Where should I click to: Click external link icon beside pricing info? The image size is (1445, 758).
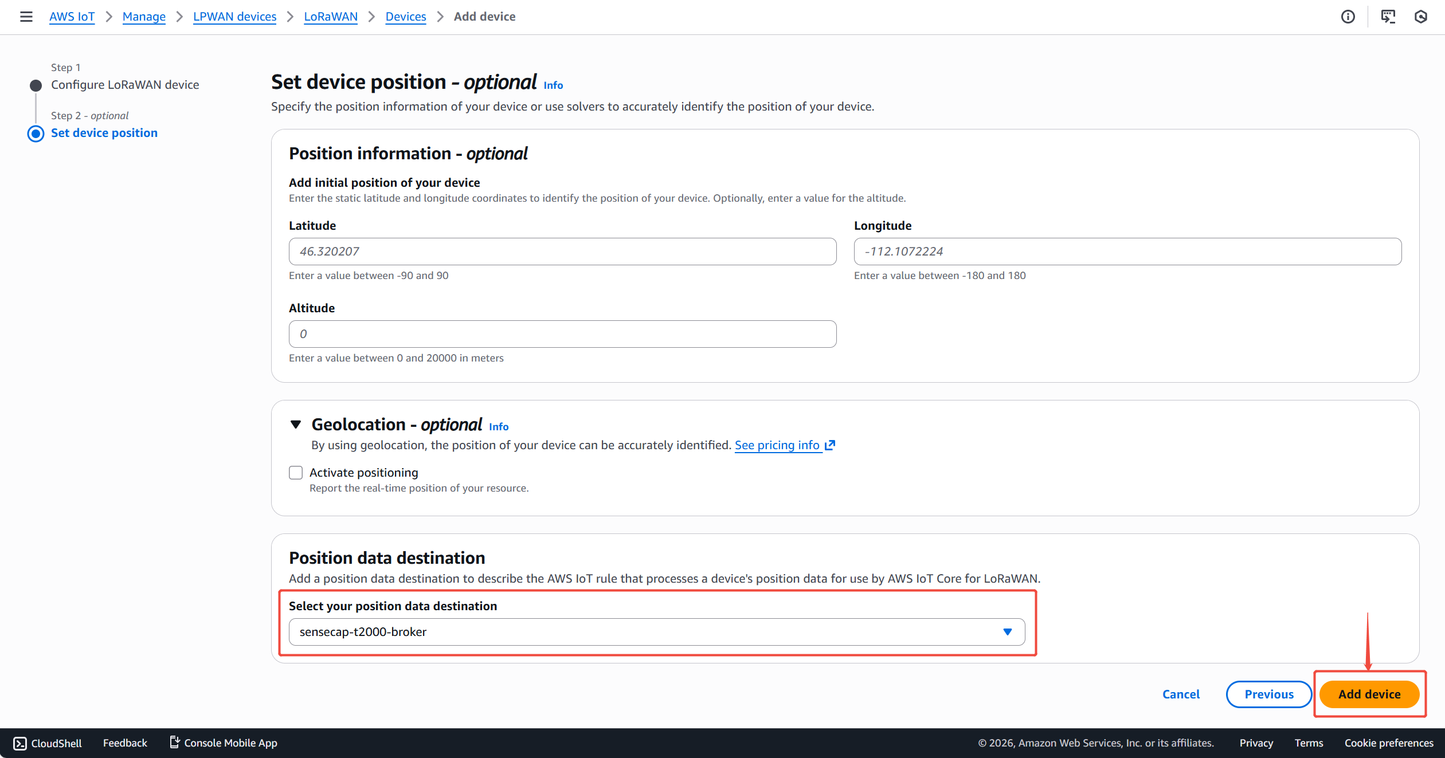(830, 445)
